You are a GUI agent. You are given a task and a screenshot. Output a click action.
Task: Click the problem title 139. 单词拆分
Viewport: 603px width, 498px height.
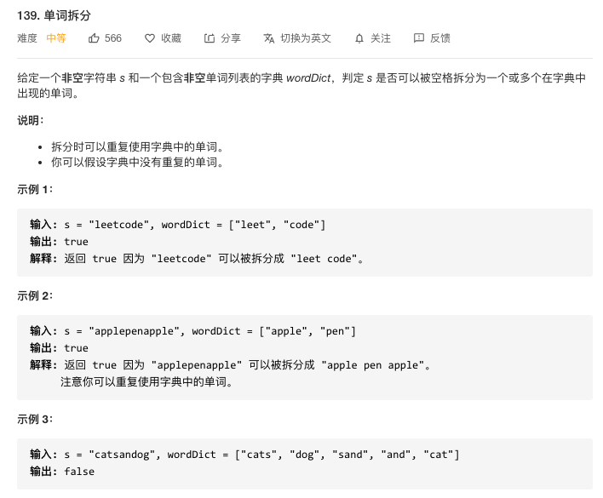(55, 15)
